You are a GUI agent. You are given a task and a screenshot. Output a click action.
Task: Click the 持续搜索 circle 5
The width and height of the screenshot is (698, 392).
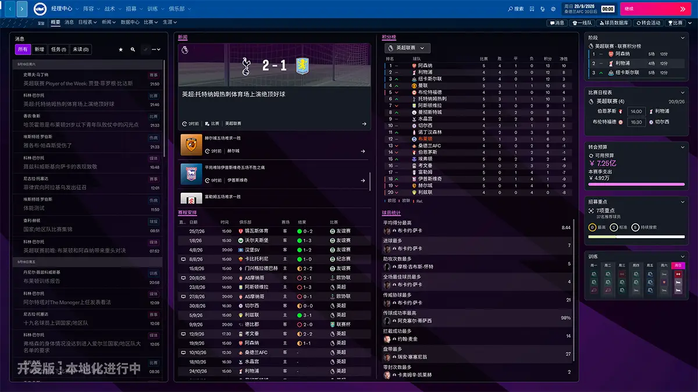(635, 228)
